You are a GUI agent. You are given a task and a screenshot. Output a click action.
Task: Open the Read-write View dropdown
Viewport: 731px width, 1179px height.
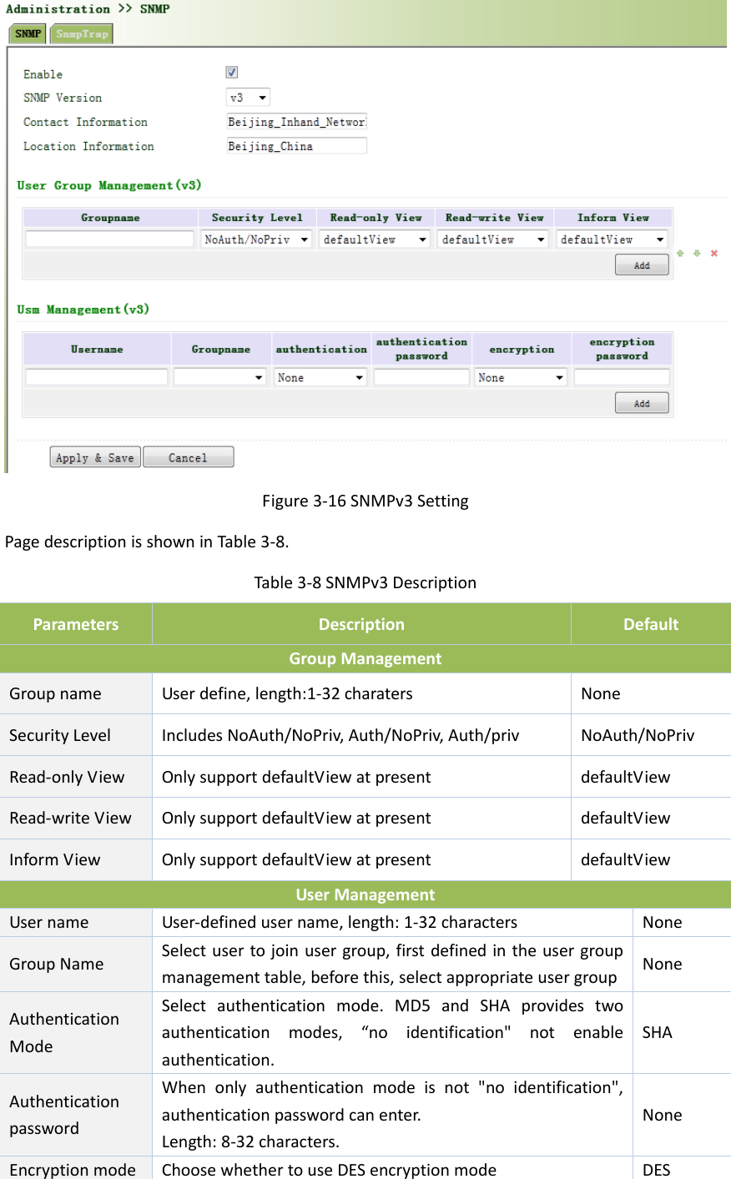click(494, 239)
